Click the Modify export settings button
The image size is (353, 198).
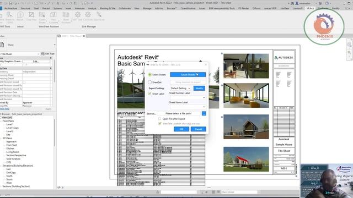(x=199, y=88)
